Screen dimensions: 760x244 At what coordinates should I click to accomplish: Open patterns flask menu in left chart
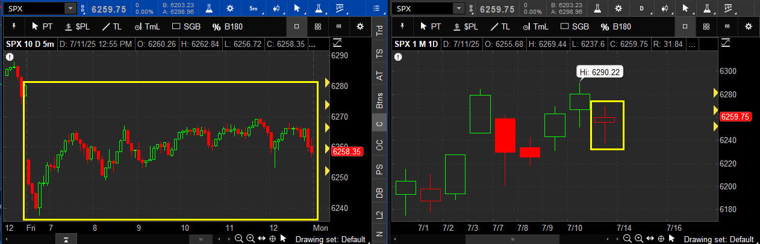pos(319,9)
